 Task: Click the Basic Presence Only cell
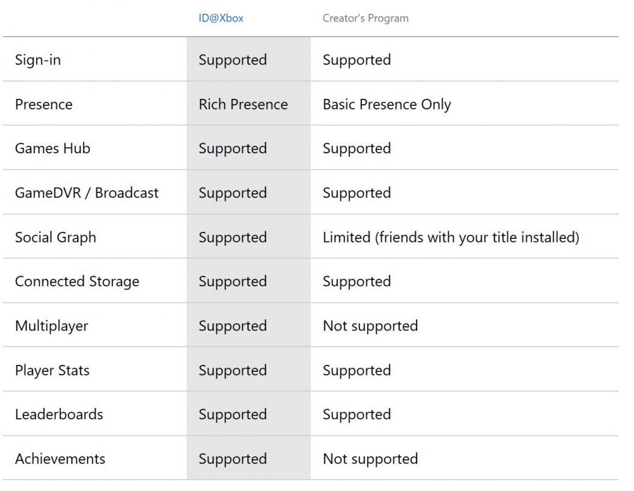[x=387, y=105]
